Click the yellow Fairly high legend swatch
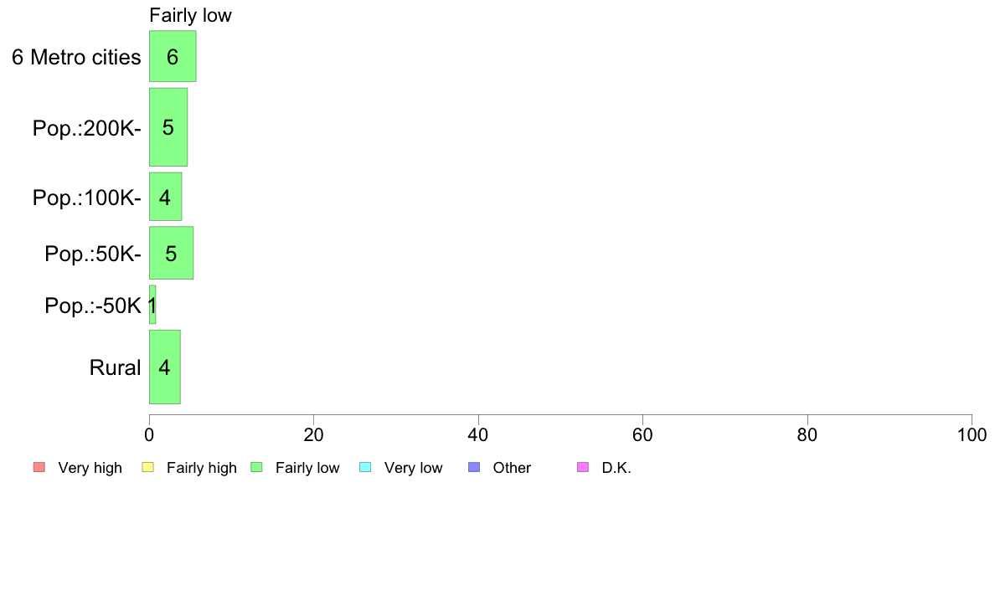The height and width of the screenshot is (616, 995). (x=148, y=468)
